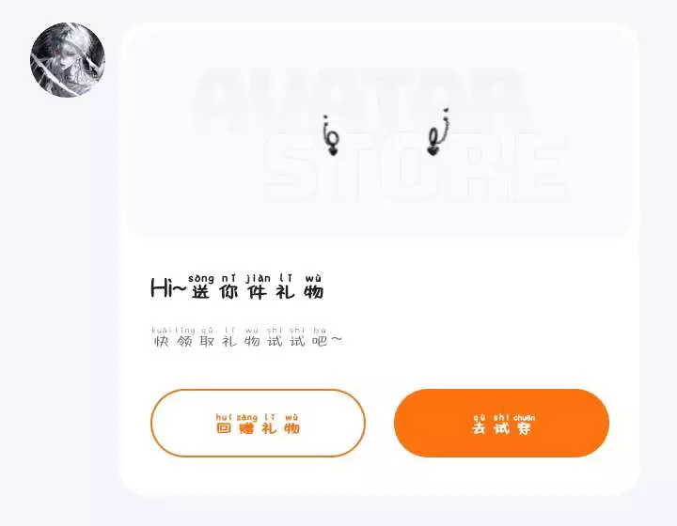Click the left heart earring gift item
Screen dimensions: 677x526
[331, 136]
